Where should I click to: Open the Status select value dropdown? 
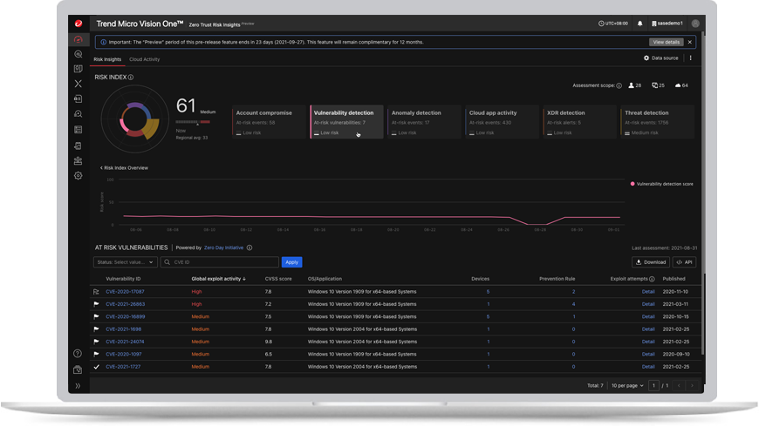[x=126, y=262]
